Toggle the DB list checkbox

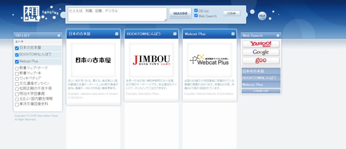(196, 10)
